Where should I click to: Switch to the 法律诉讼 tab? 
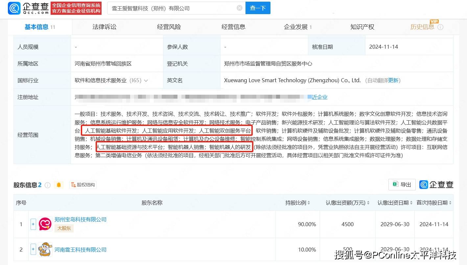click(x=104, y=27)
